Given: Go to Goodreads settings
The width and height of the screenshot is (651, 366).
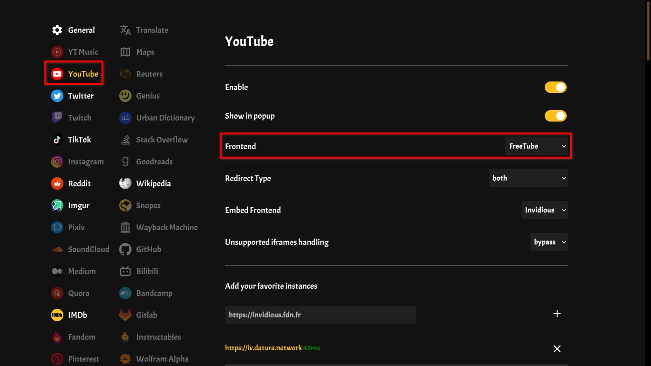Looking at the screenshot, I should pos(146,162).
